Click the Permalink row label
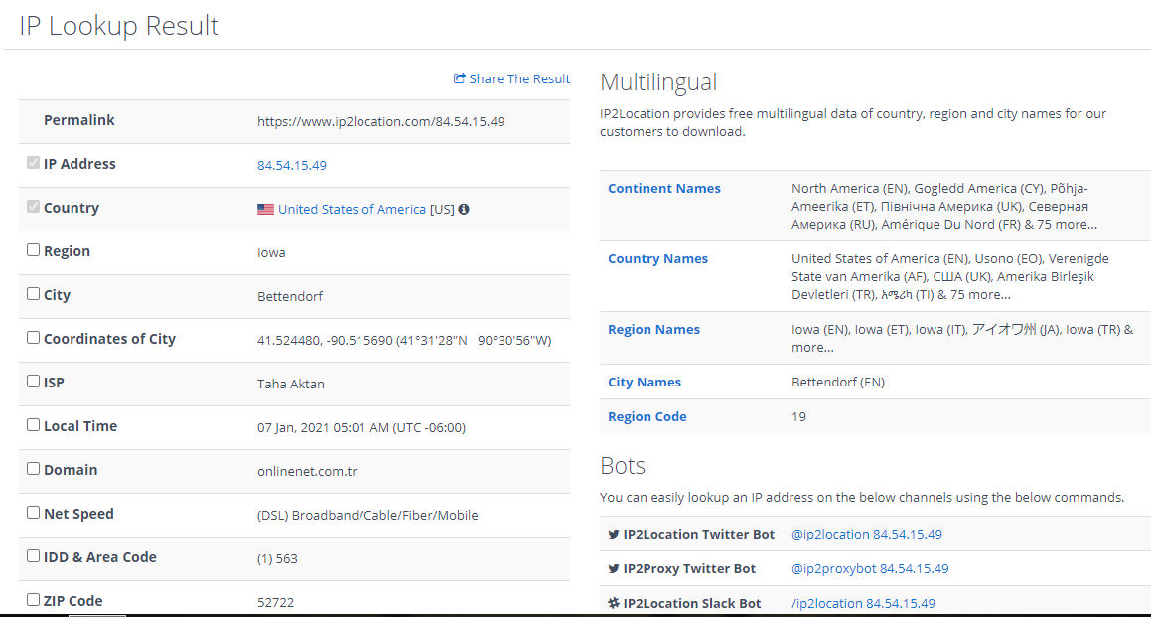1151x617 pixels. [x=79, y=120]
